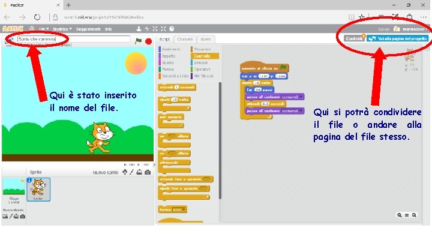Select the grow sprite tool
432x243 pixels.
[x=155, y=29]
